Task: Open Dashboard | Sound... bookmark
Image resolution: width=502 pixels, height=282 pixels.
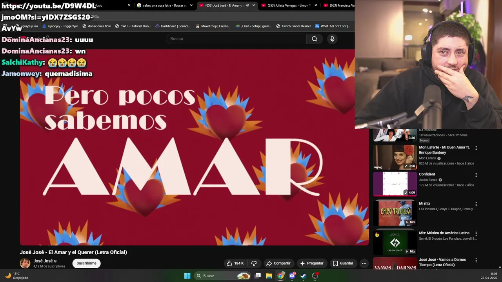Action: tap(173, 26)
